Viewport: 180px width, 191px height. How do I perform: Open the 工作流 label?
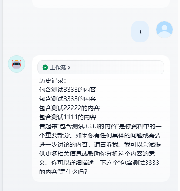[x=58, y=67]
